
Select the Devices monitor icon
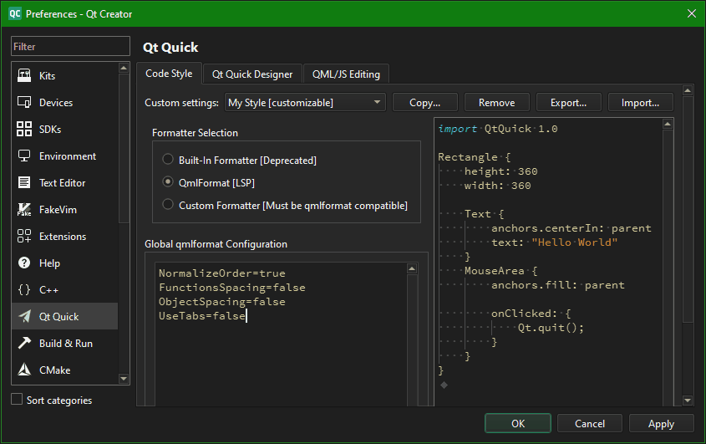[24, 102]
